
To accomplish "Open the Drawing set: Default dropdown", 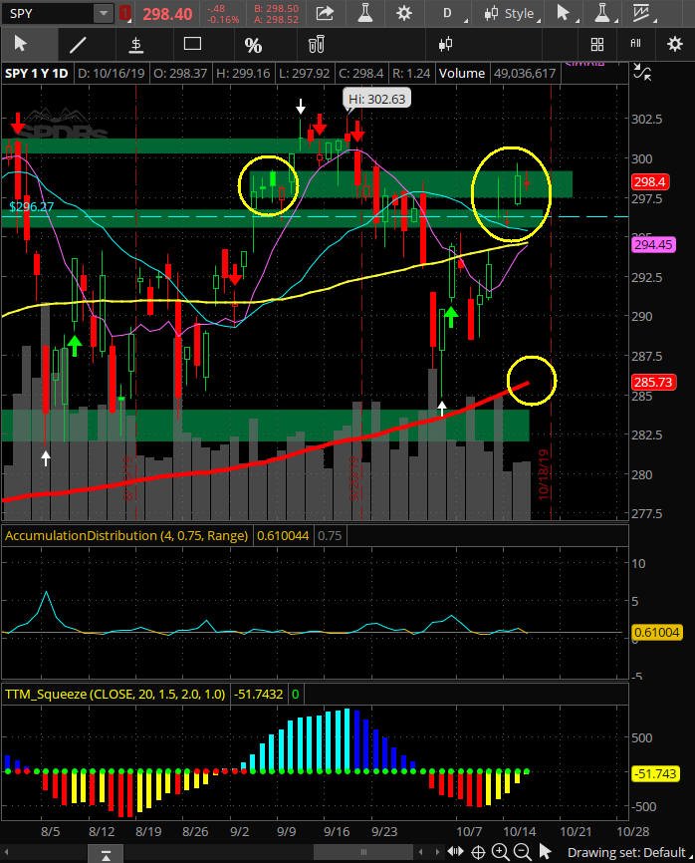I will pyautogui.click(x=629, y=853).
